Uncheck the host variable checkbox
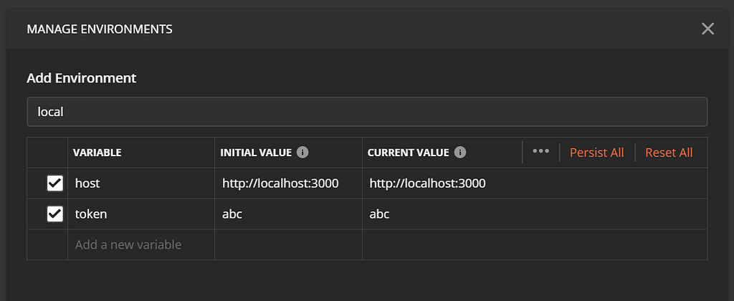This screenshot has width=734, height=301. coord(55,183)
